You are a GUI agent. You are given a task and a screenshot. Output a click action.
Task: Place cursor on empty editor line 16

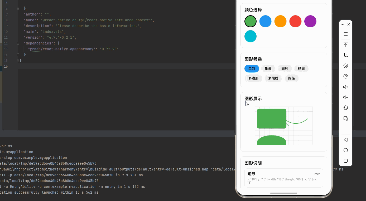127,66
